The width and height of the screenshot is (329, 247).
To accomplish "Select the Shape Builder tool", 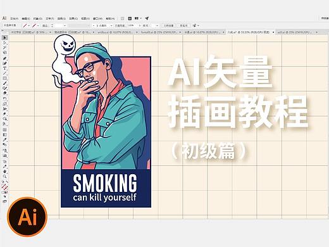I will tap(4, 119).
